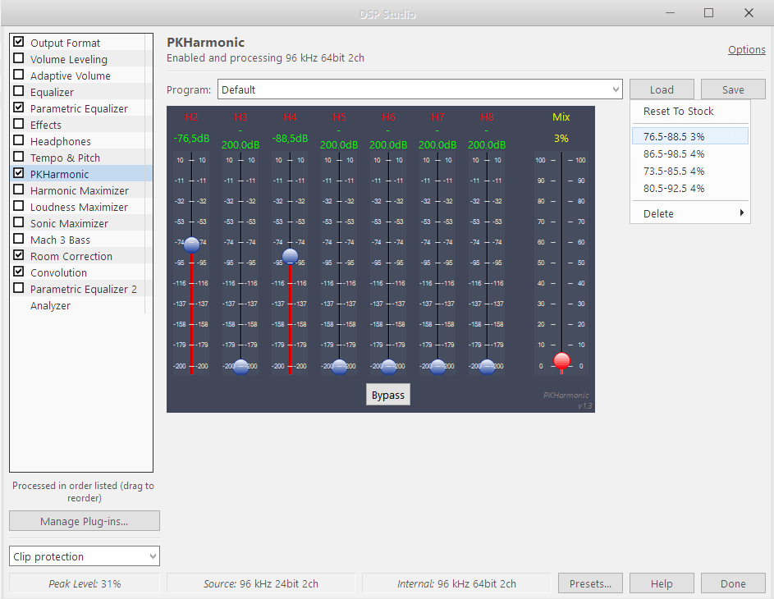Grab the H4 harmonic slider knob
Screen dimensions: 774x599
pyautogui.click(x=291, y=256)
